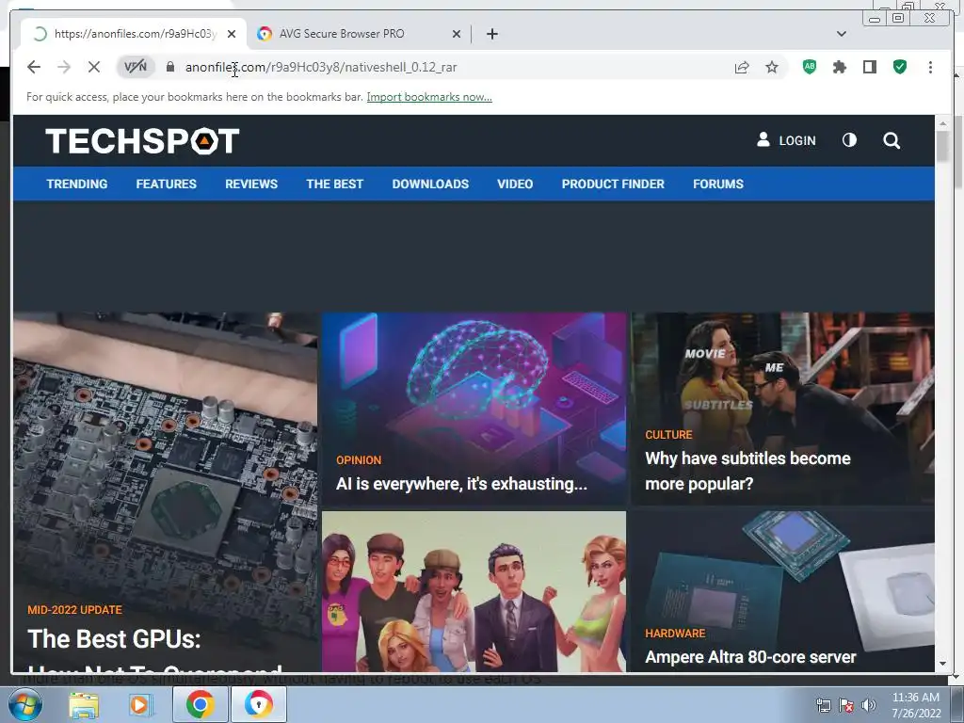Open Why have subtitles become more popular
Viewport: 964px width, 723px height.
click(747, 471)
